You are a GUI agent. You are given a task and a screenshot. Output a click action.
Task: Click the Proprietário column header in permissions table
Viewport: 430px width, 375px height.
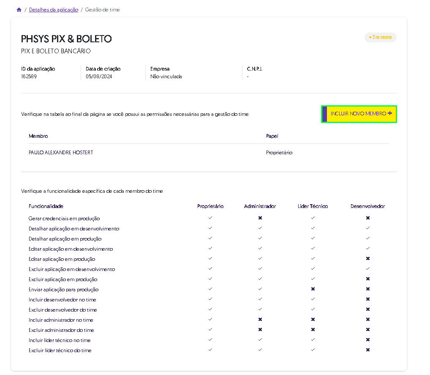tap(210, 206)
